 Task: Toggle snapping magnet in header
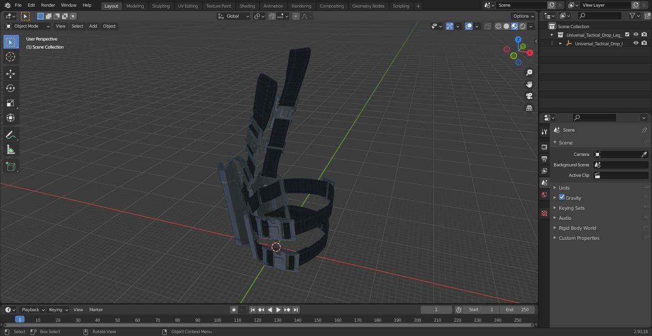pyautogui.click(x=272, y=16)
